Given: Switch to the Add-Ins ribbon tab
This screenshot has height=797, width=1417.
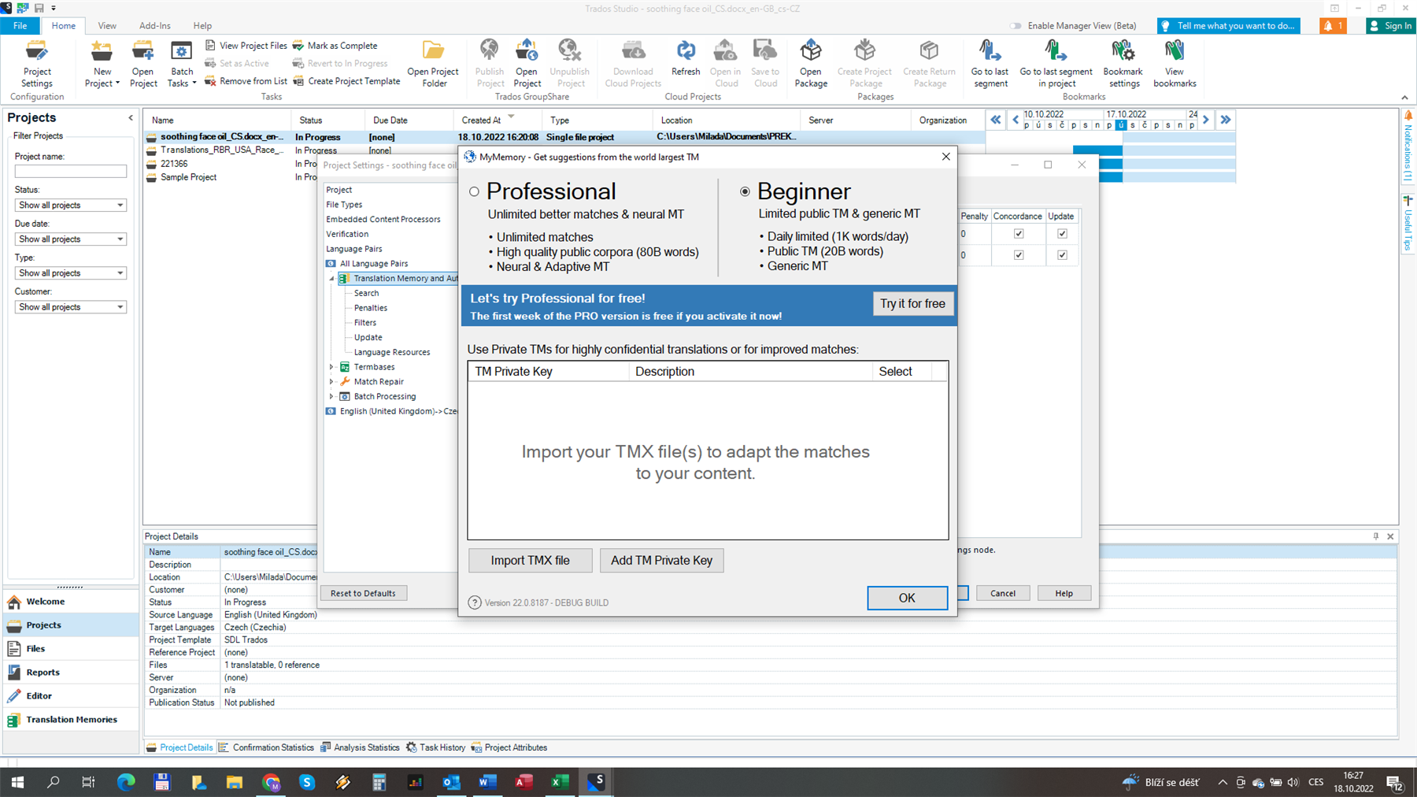Looking at the screenshot, I should [x=154, y=26].
